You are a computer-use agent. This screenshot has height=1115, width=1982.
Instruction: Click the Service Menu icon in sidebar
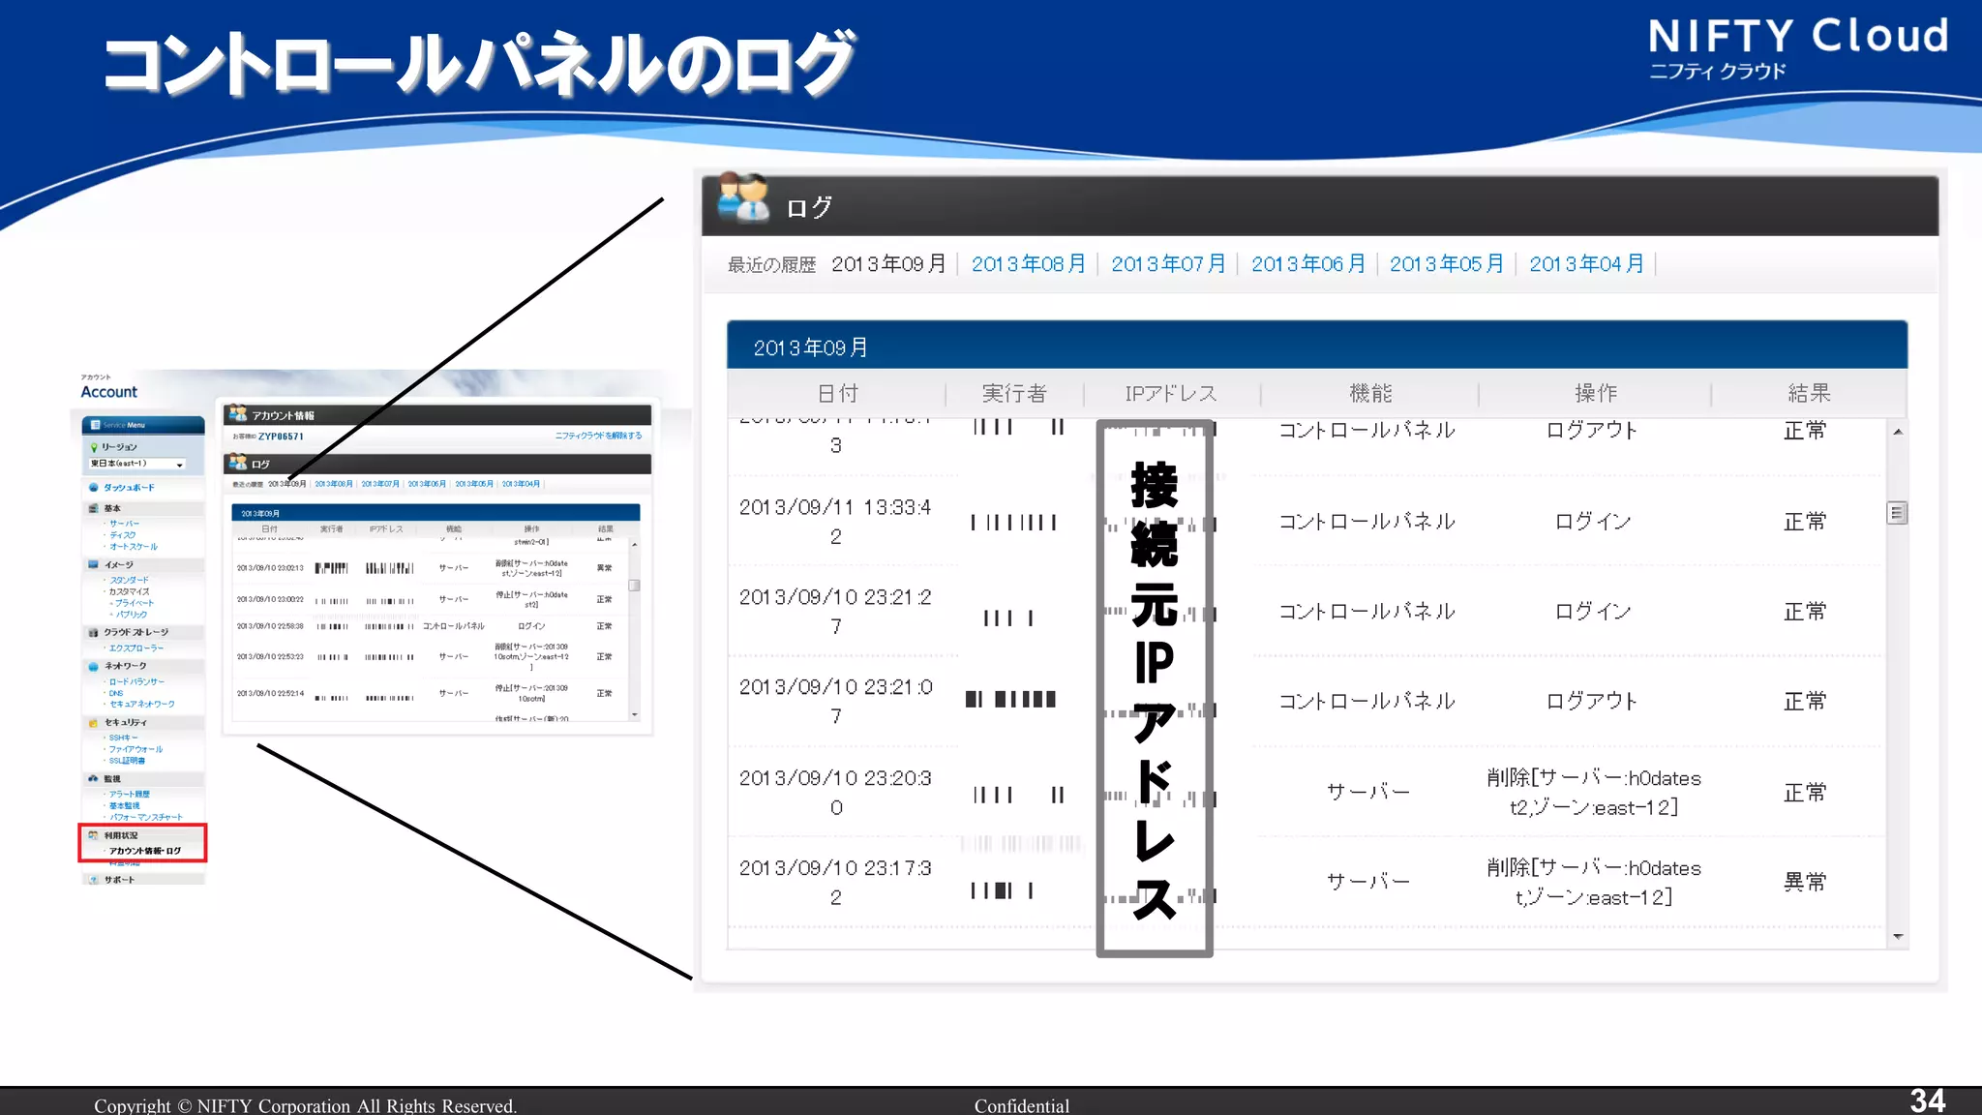pyautogui.click(x=95, y=425)
